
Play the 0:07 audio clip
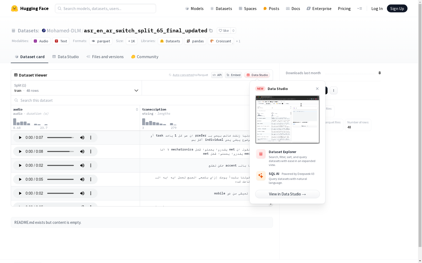[x=20, y=138]
